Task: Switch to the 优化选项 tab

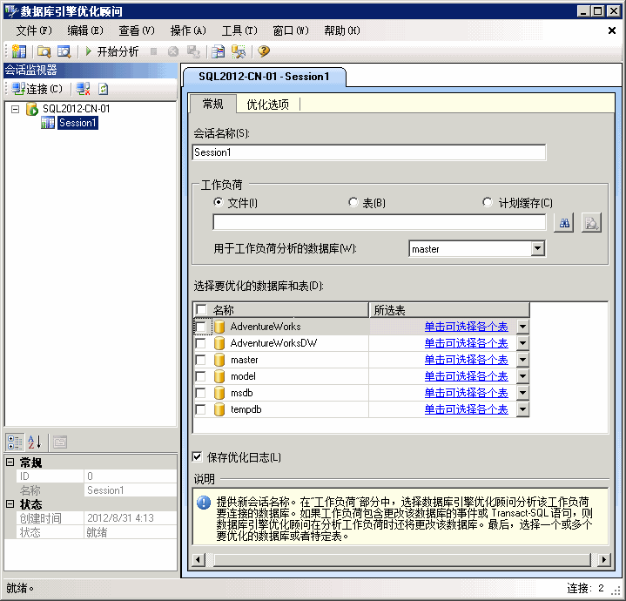Action: click(x=267, y=105)
